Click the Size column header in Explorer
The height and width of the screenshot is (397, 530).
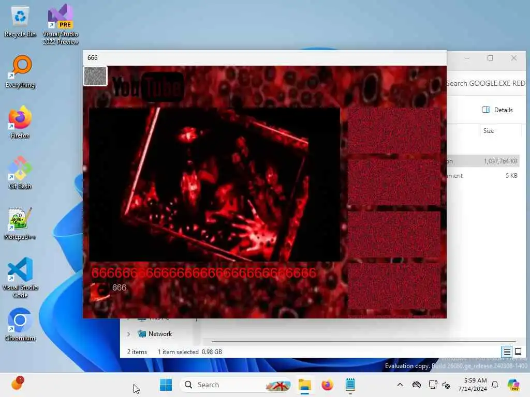[x=489, y=131]
